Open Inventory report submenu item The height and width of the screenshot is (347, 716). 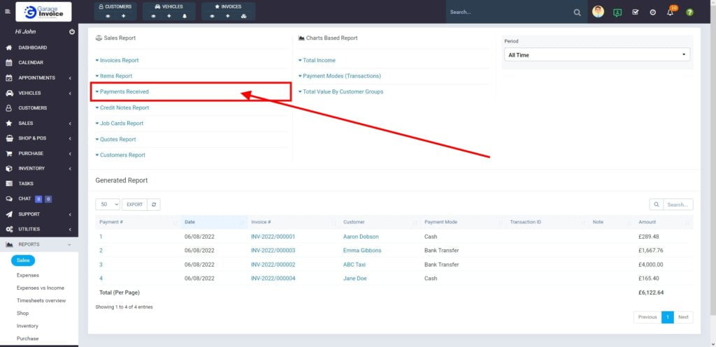coord(27,326)
